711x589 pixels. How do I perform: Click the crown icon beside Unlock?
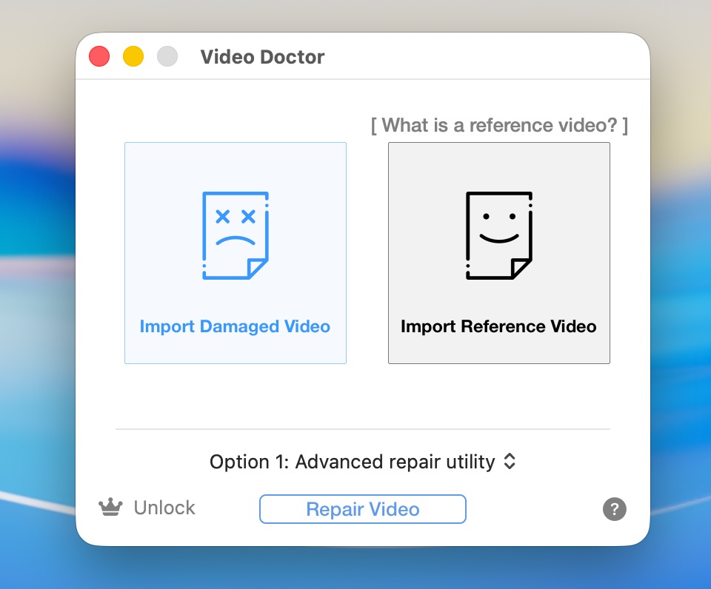[x=110, y=508]
